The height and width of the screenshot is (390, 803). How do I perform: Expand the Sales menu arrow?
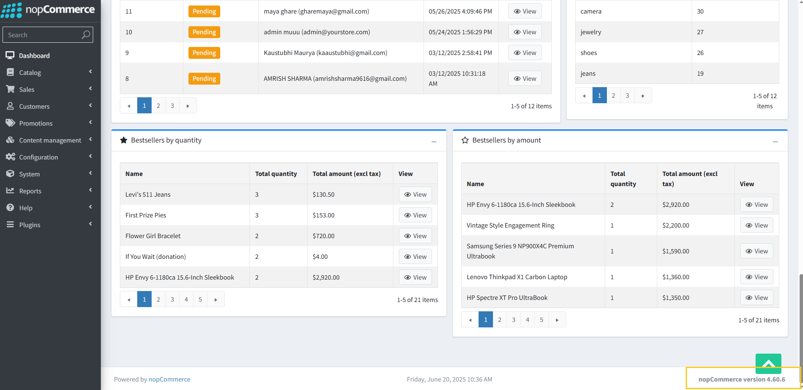pyautogui.click(x=91, y=89)
